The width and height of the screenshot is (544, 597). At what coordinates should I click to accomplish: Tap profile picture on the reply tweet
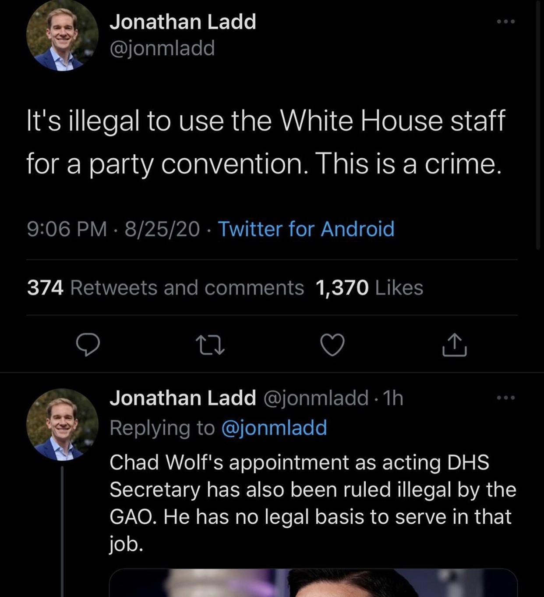[x=62, y=424]
